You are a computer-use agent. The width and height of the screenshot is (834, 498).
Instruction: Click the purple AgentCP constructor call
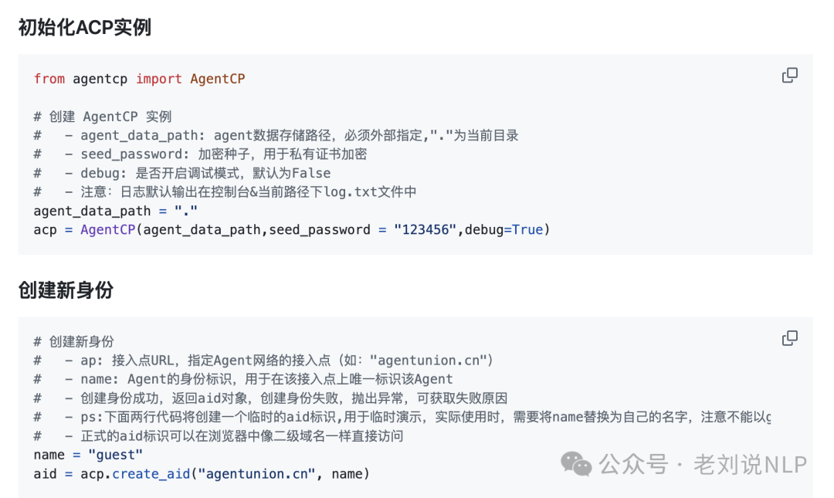point(108,230)
